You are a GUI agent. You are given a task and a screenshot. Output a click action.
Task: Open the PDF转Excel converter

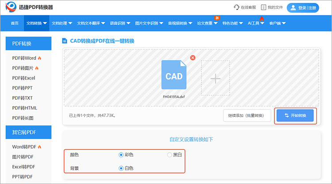(23, 78)
